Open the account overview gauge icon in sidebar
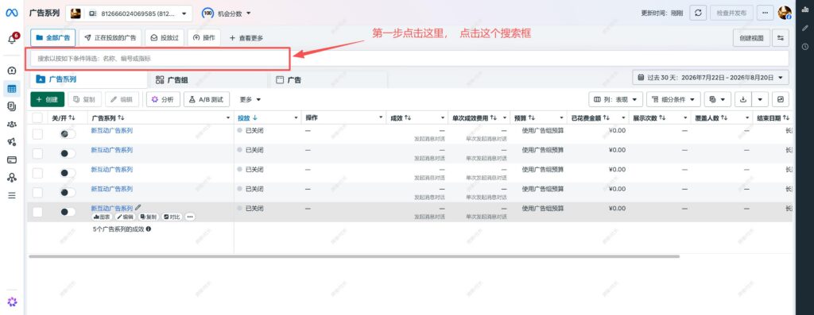The height and width of the screenshot is (315, 814). click(x=11, y=71)
